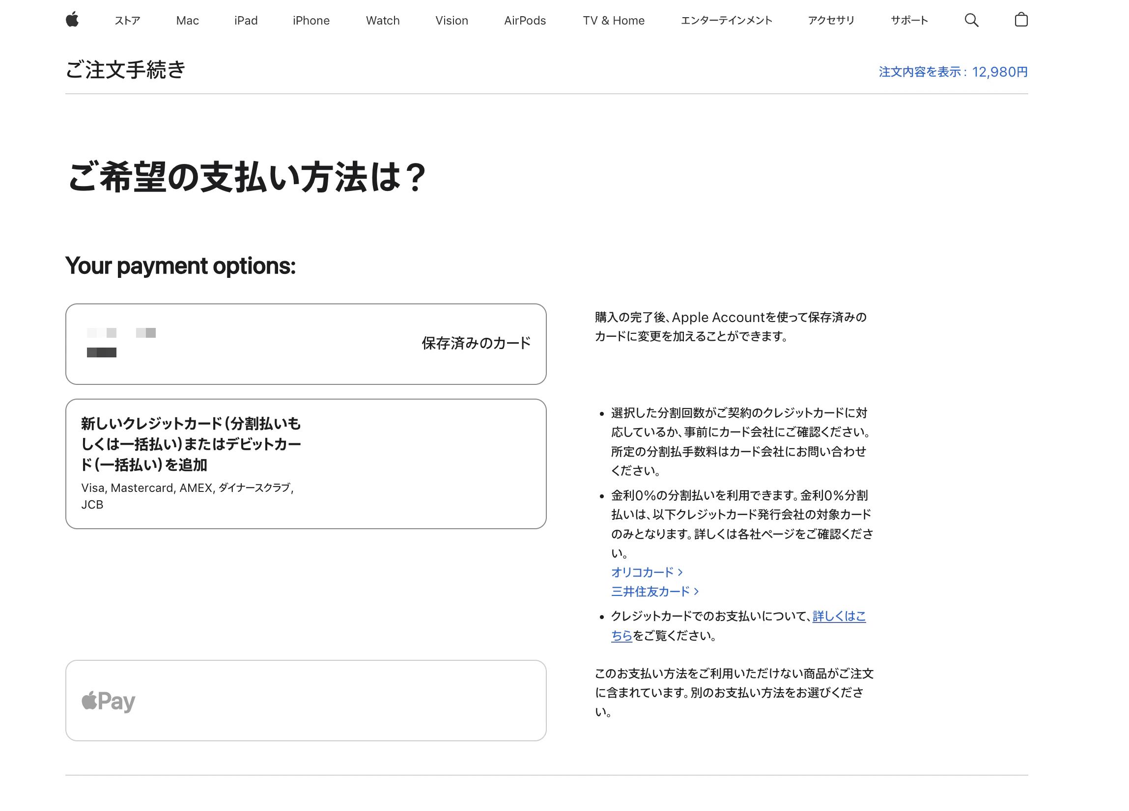Click the ご注文手続き page title
The height and width of the screenshot is (811, 1129).
[125, 70]
